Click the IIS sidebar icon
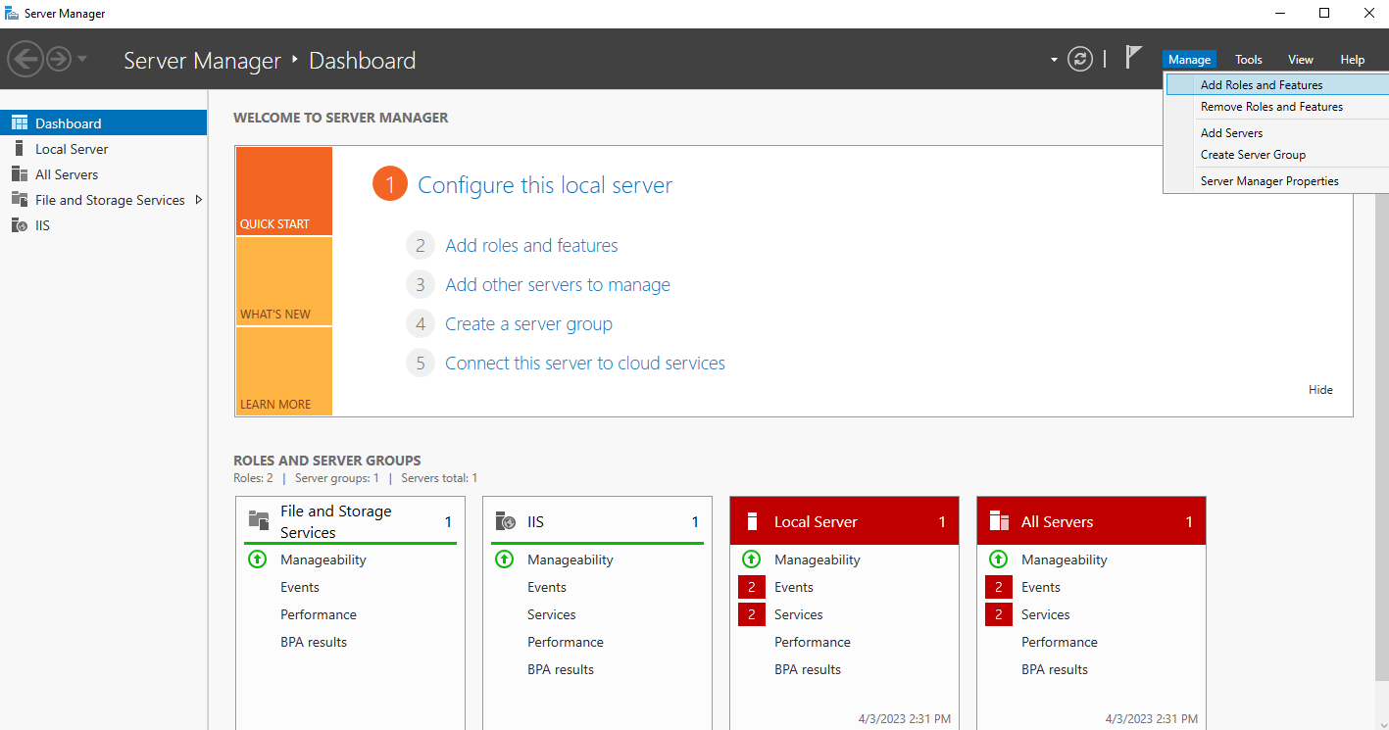This screenshot has width=1389, height=730. 19,225
